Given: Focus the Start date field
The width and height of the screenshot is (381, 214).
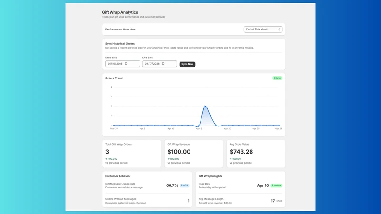Looking at the screenshot, I should tap(122, 64).
